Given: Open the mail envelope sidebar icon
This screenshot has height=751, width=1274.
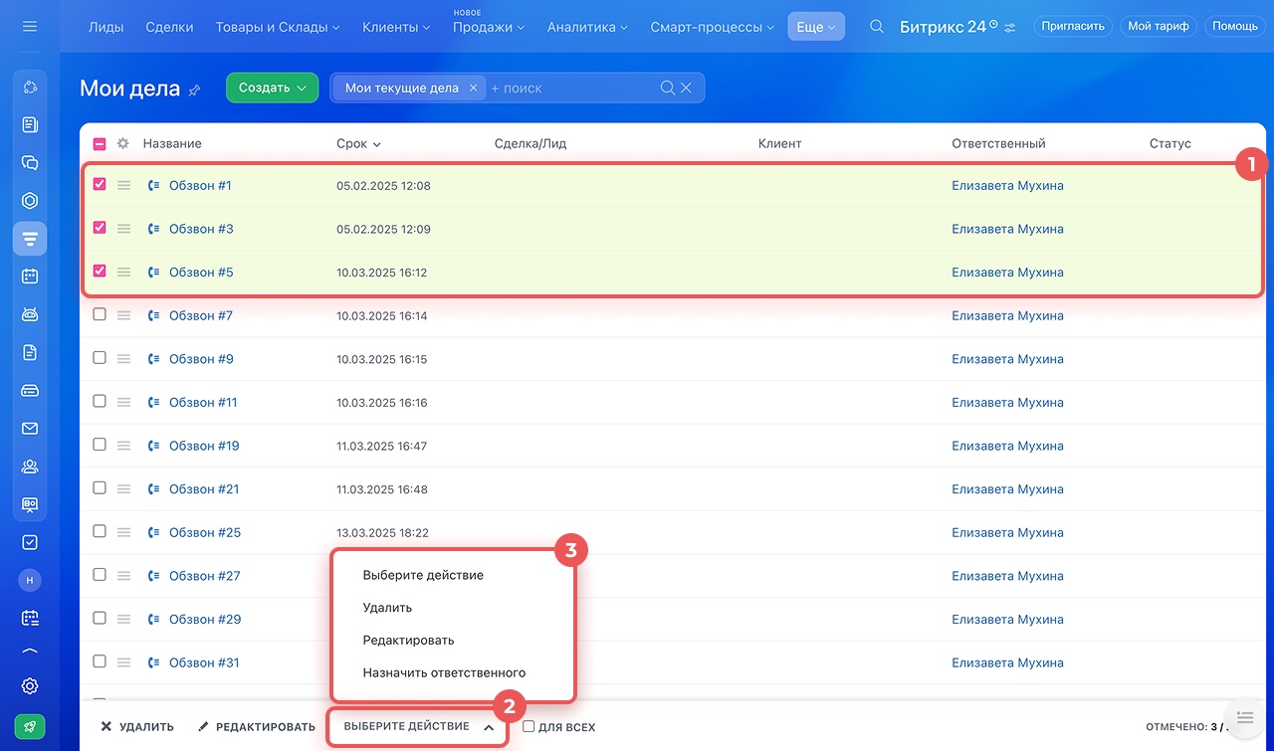Looking at the screenshot, I should (x=30, y=429).
